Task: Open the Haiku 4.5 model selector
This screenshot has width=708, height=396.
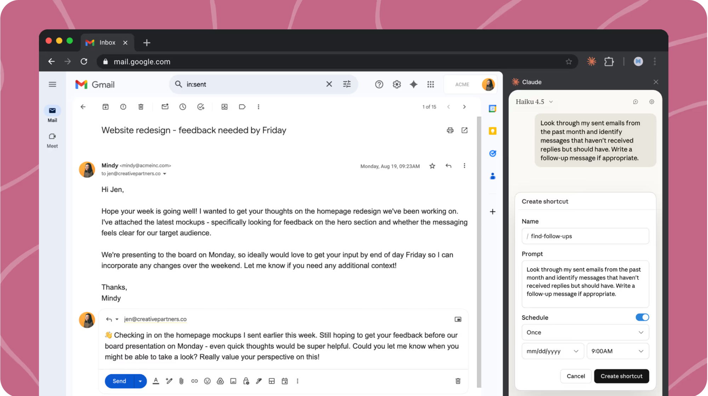Action: 534,102
